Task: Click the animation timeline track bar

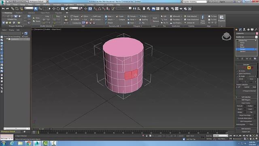Action: pos(133,132)
